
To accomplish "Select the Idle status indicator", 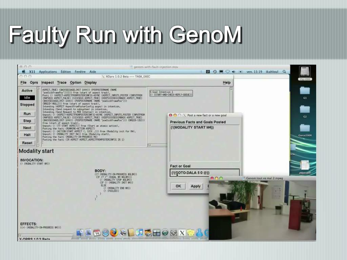I will (x=27, y=97).
